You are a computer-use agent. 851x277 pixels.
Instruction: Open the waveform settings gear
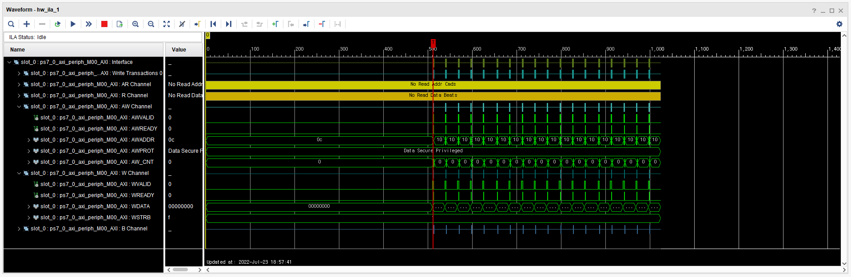[x=839, y=24]
